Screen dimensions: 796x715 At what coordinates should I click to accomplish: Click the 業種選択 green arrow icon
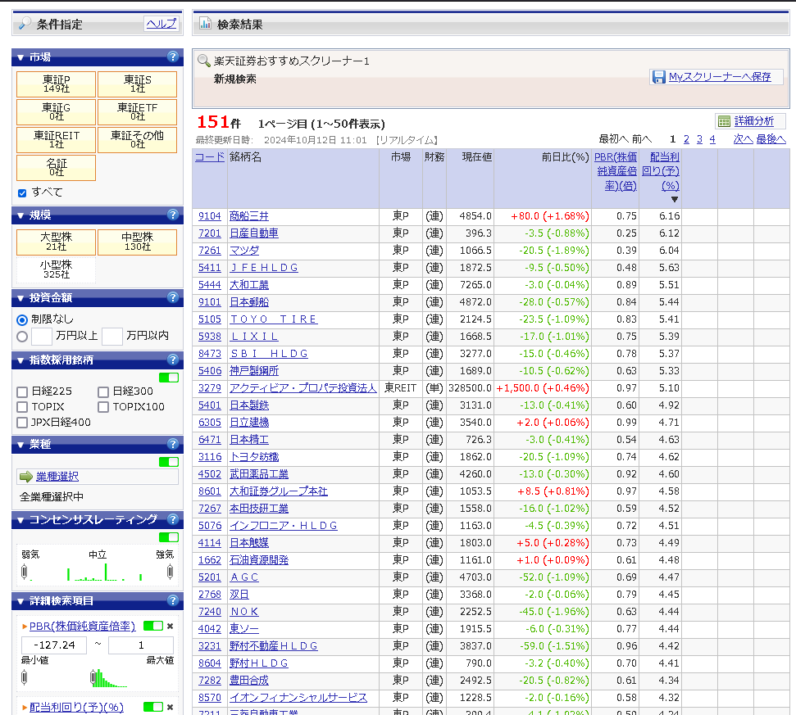[26, 477]
